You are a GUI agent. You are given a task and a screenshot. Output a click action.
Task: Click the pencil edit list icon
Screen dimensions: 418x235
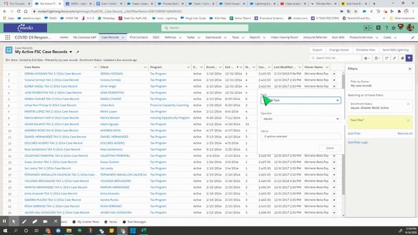(x=394, y=58)
